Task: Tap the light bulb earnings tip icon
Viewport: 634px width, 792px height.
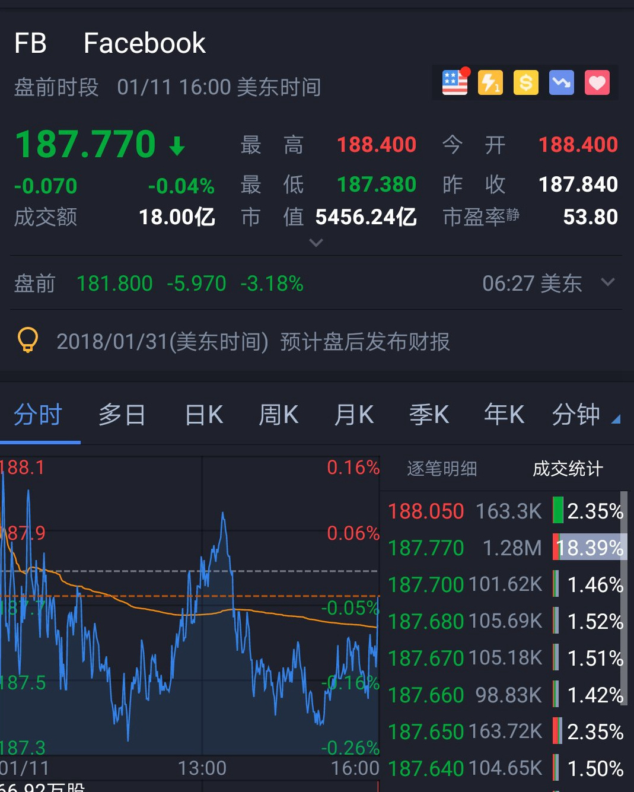Action: pos(28,341)
